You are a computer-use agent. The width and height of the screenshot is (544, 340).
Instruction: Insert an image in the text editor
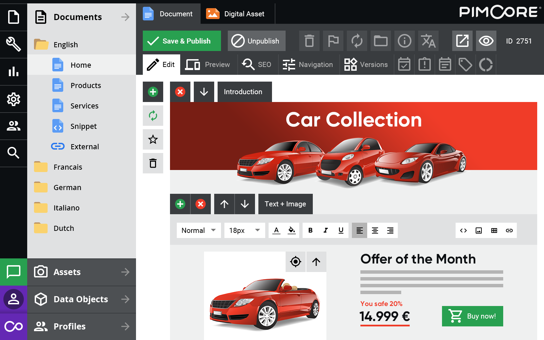[478, 230]
